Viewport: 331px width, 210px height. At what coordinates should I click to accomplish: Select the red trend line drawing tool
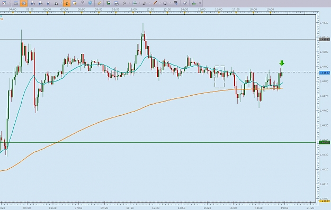(155, 3)
